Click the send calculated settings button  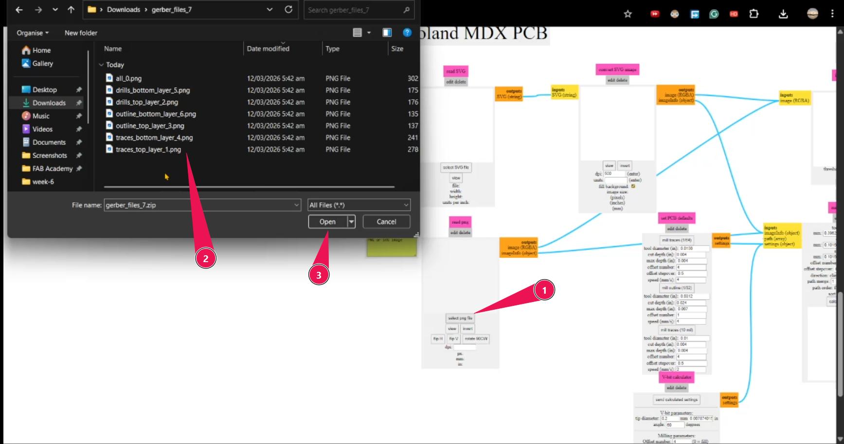677,400
